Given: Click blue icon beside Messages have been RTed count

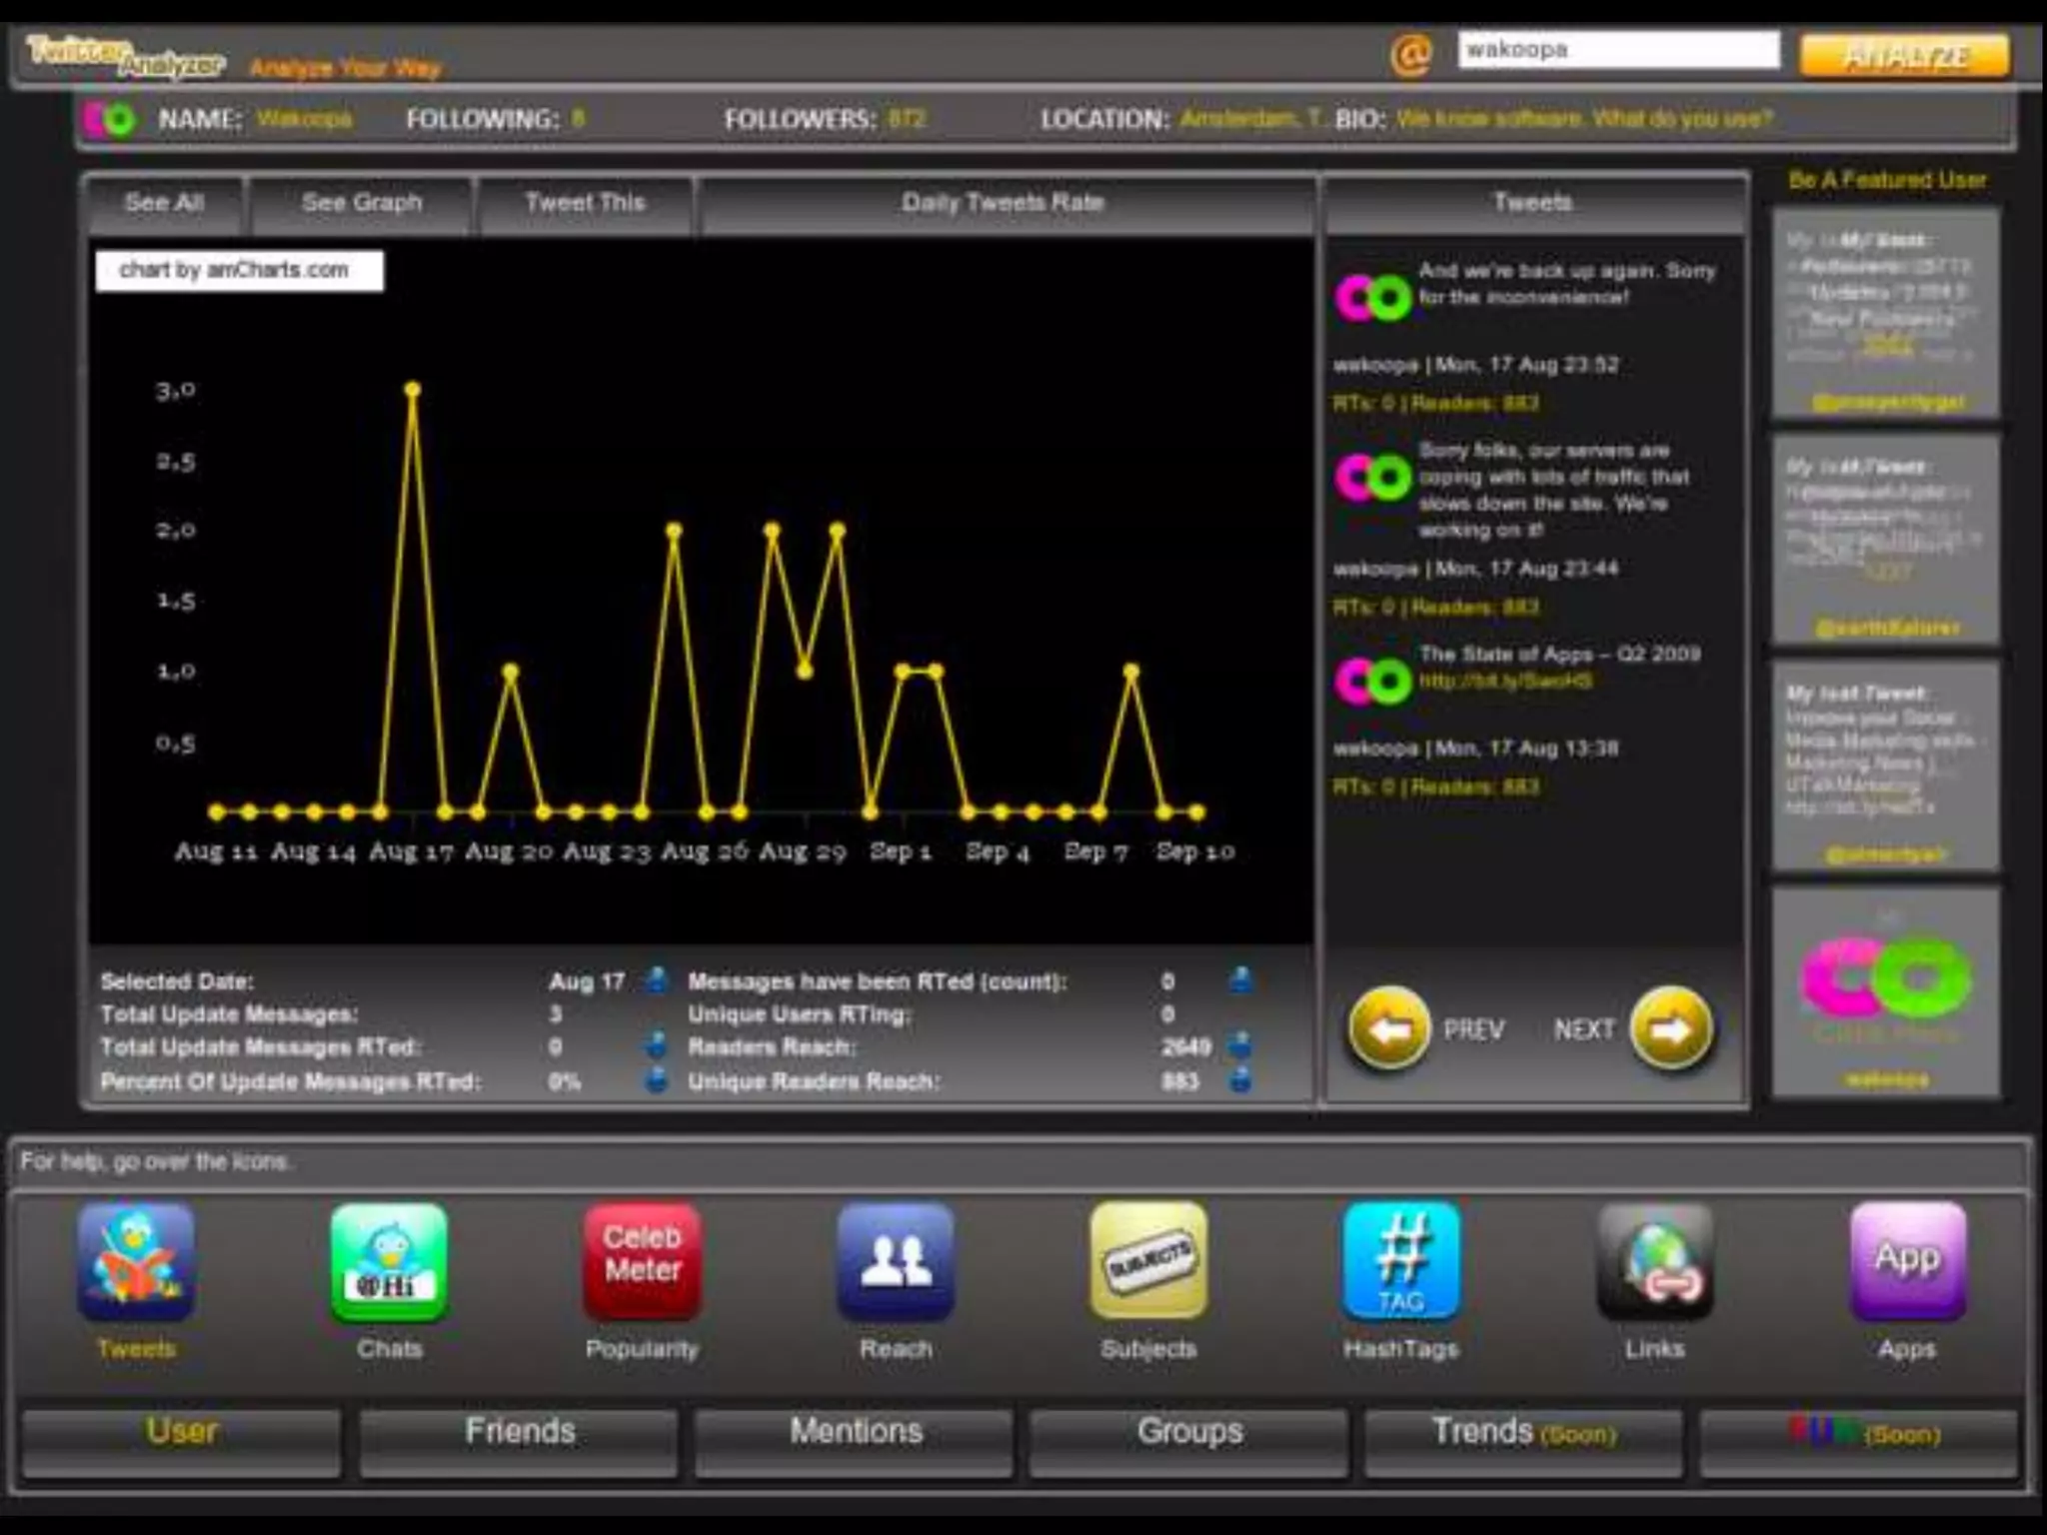Looking at the screenshot, I should coord(1240,980).
